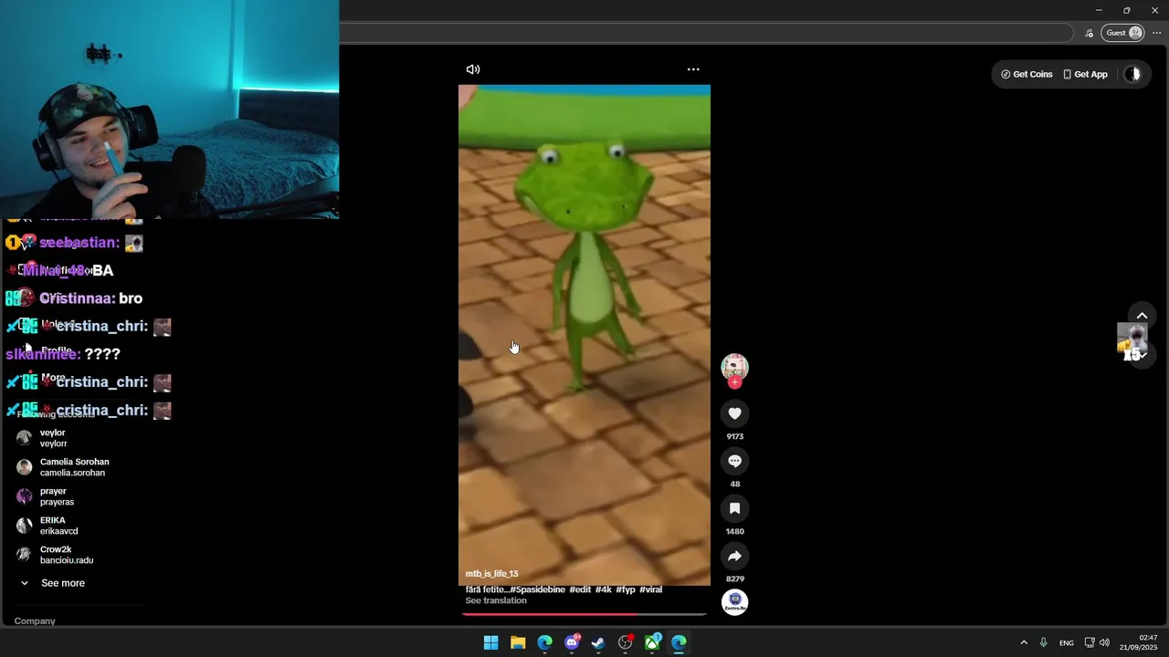
Task: Click the #viral hashtag
Action: (x=651, y=589)
